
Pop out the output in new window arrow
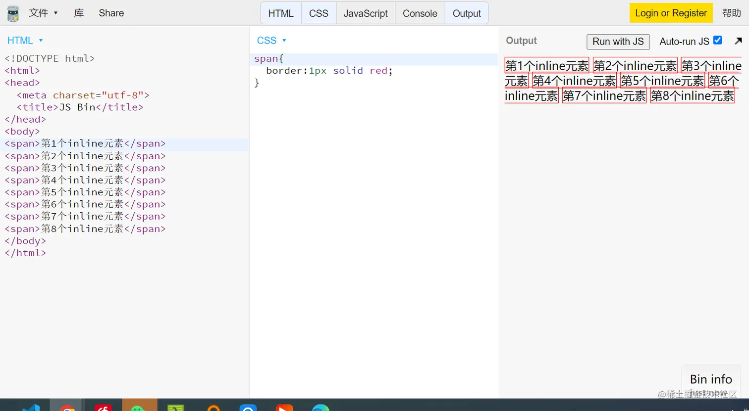point(738,41)
